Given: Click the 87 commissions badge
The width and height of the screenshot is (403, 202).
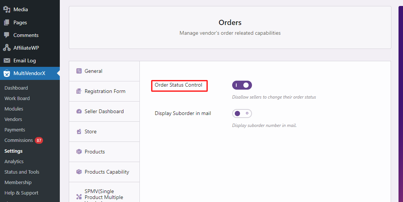Looking at the screenshot, I should coord(39,140).
